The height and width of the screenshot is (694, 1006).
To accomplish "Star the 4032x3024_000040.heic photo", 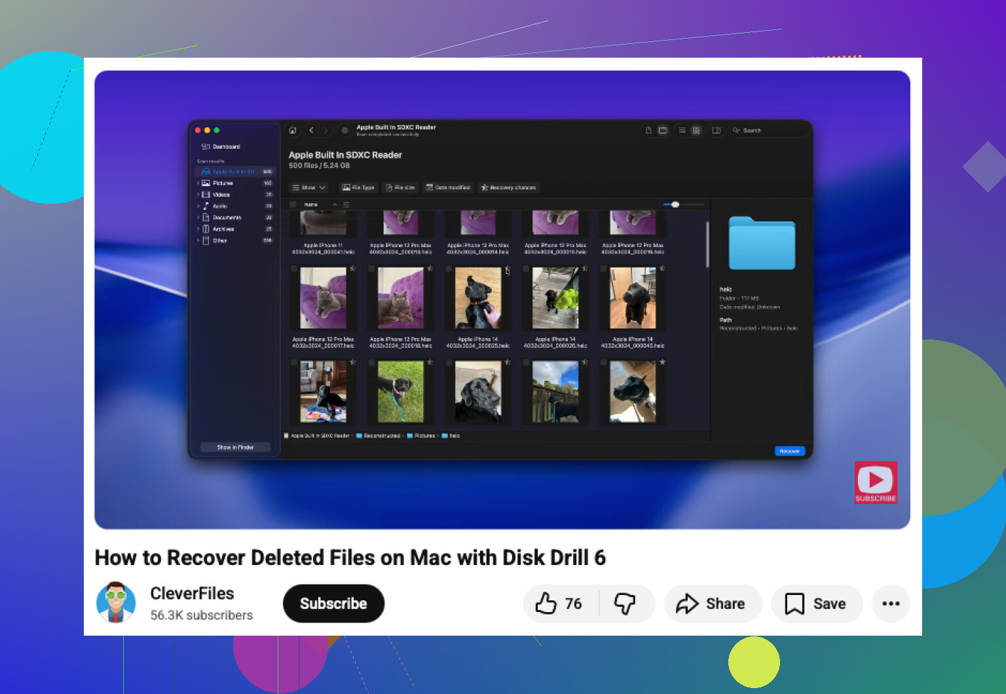I will 662,268.
